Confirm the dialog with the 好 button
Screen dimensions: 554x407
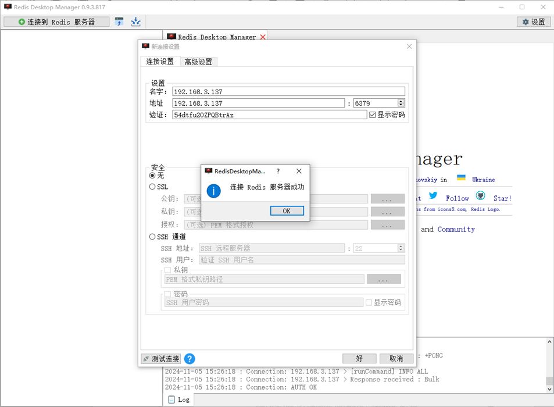click(359, 359)
